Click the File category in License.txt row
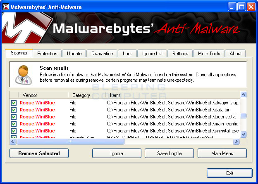This screenshot has height=184, width=258. [73, 117]
